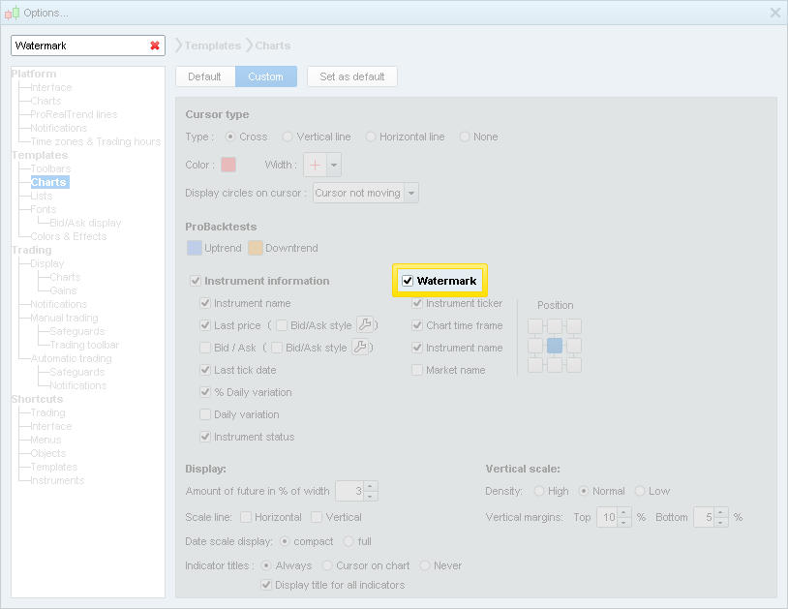Switch to the Default tab

[204, 76]
